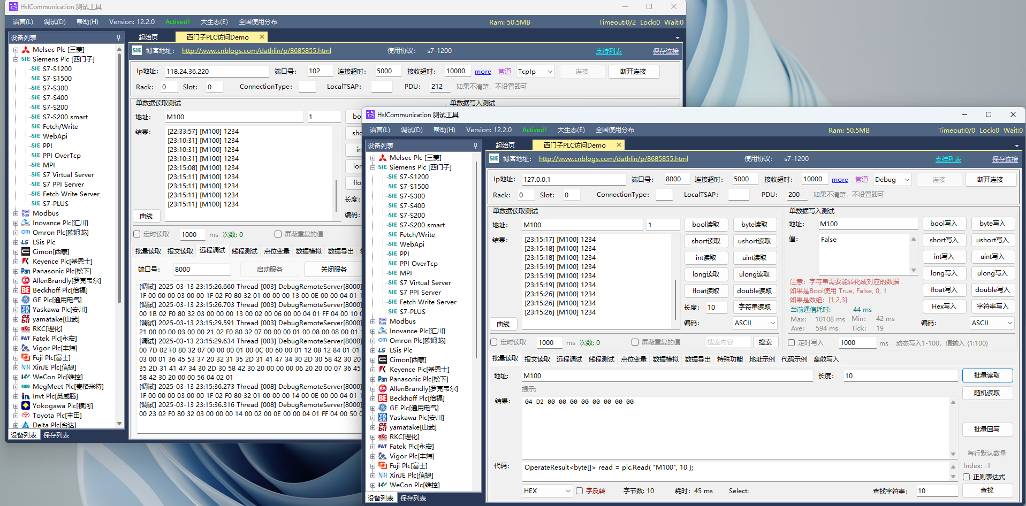
Task: Click 支持列表 link in back window
Action: click(609, 51)
